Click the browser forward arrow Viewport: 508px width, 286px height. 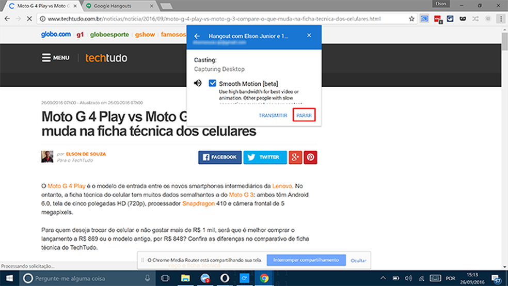point(18,19)
